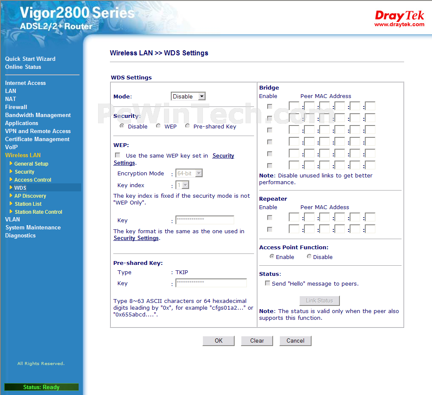Click last octet of first Bridge MAC
The image size is (432, 395).
point(370,106)
